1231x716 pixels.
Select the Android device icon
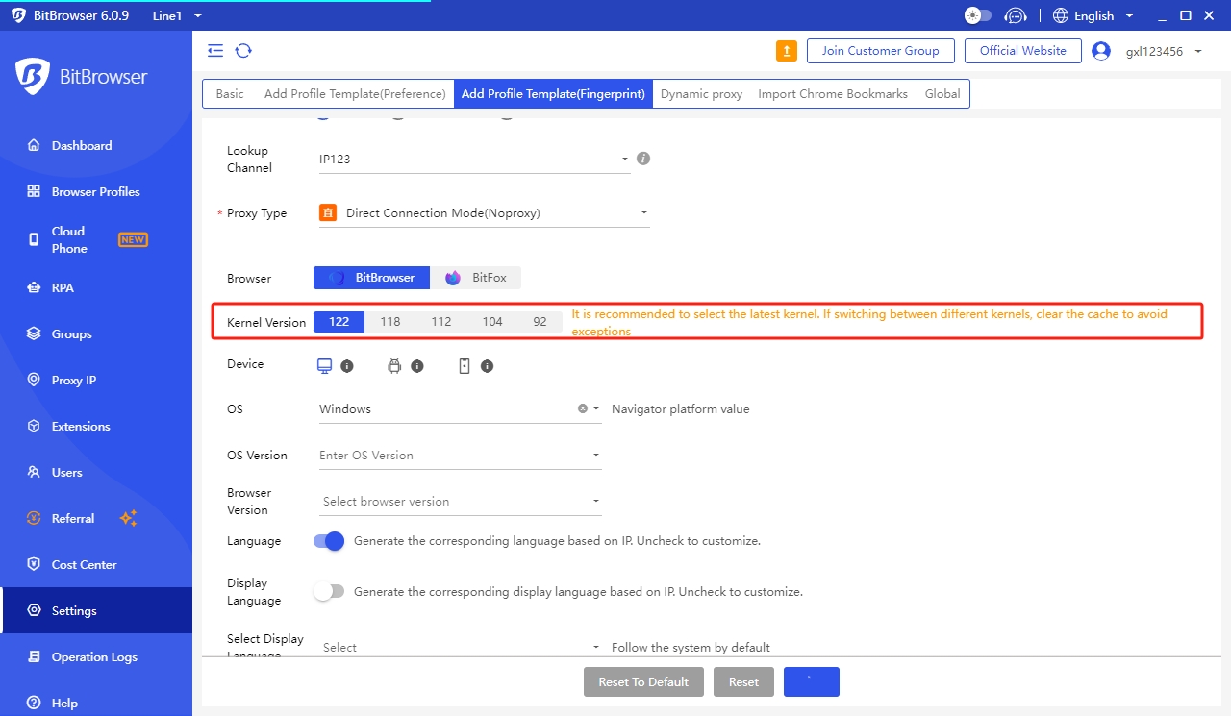coord(394,366)
